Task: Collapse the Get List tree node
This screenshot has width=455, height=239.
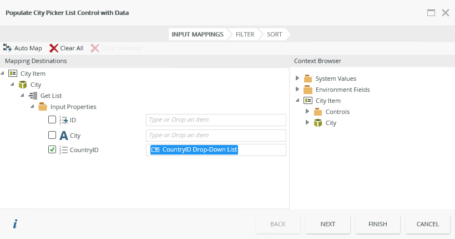Action: 22,96
